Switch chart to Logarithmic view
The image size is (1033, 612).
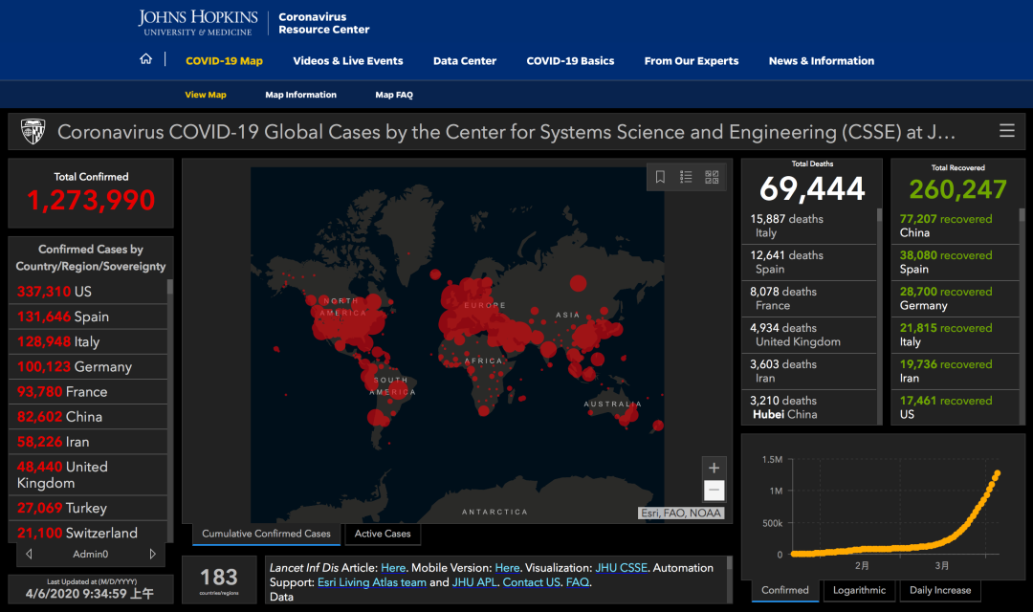(x=859, y=590)
